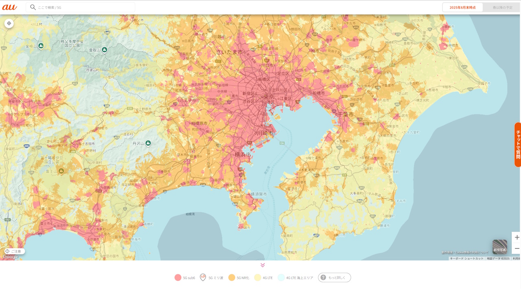Screen dimensions: 521x293
Task: Zoom in with the plus button
Action: [517, 237]
